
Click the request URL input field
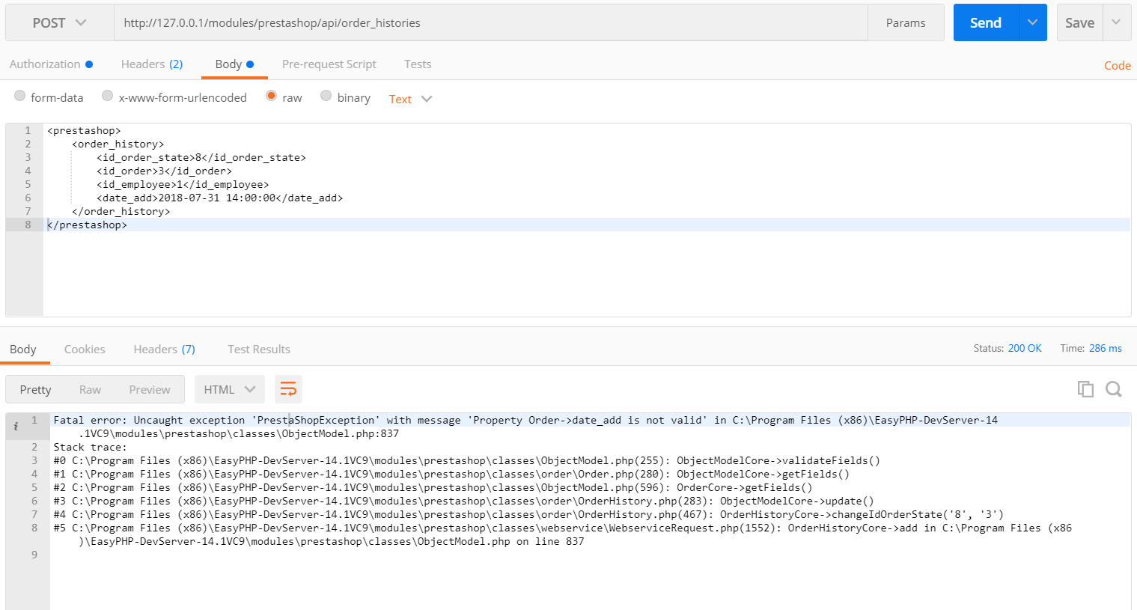490,23
